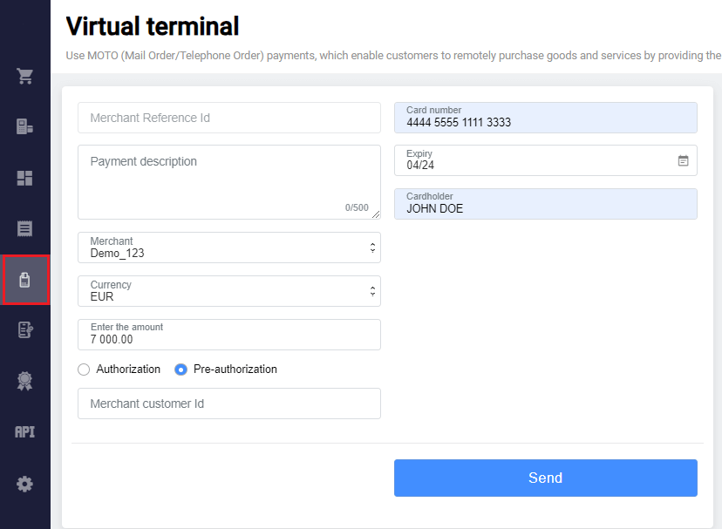Click the Send button
The image size is (722, 529).
[545, 478]
